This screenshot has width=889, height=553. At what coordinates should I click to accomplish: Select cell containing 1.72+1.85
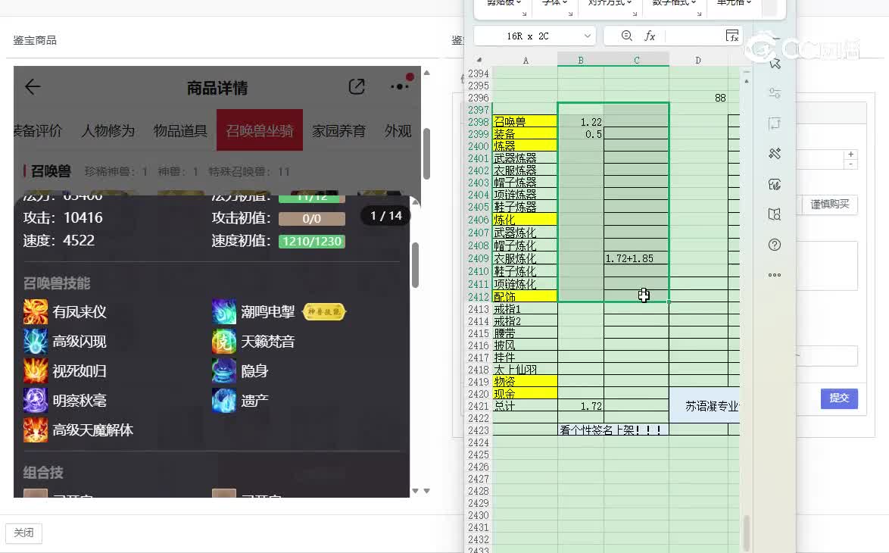tap(636, 258)
